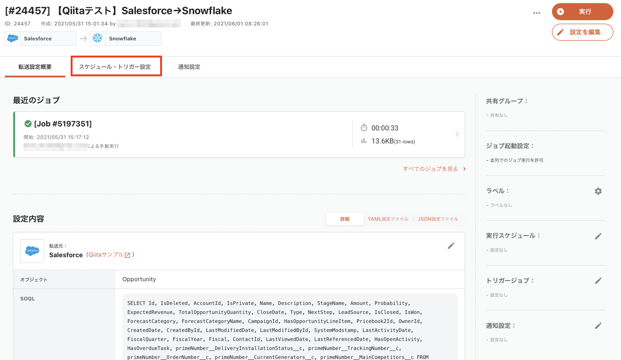621x360 pixels.
Task: Select the 詳細 view tab
Action: [x=345, y=219]
